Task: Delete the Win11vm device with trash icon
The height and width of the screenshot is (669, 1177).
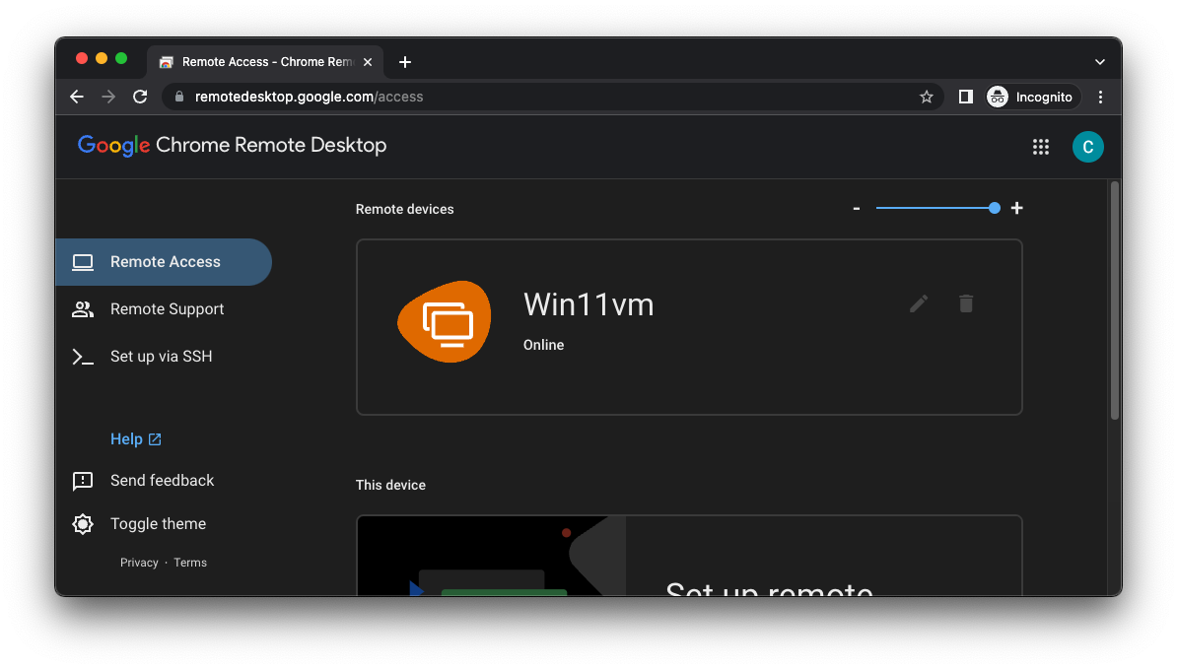Action: 966,303
